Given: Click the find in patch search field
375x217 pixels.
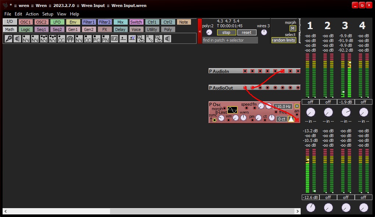Looking at the screenshot, I should click(230, 40).
